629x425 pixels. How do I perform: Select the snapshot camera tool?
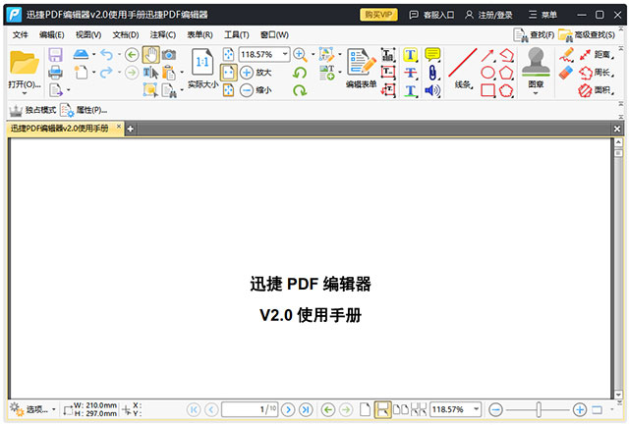tap(169, 54)
